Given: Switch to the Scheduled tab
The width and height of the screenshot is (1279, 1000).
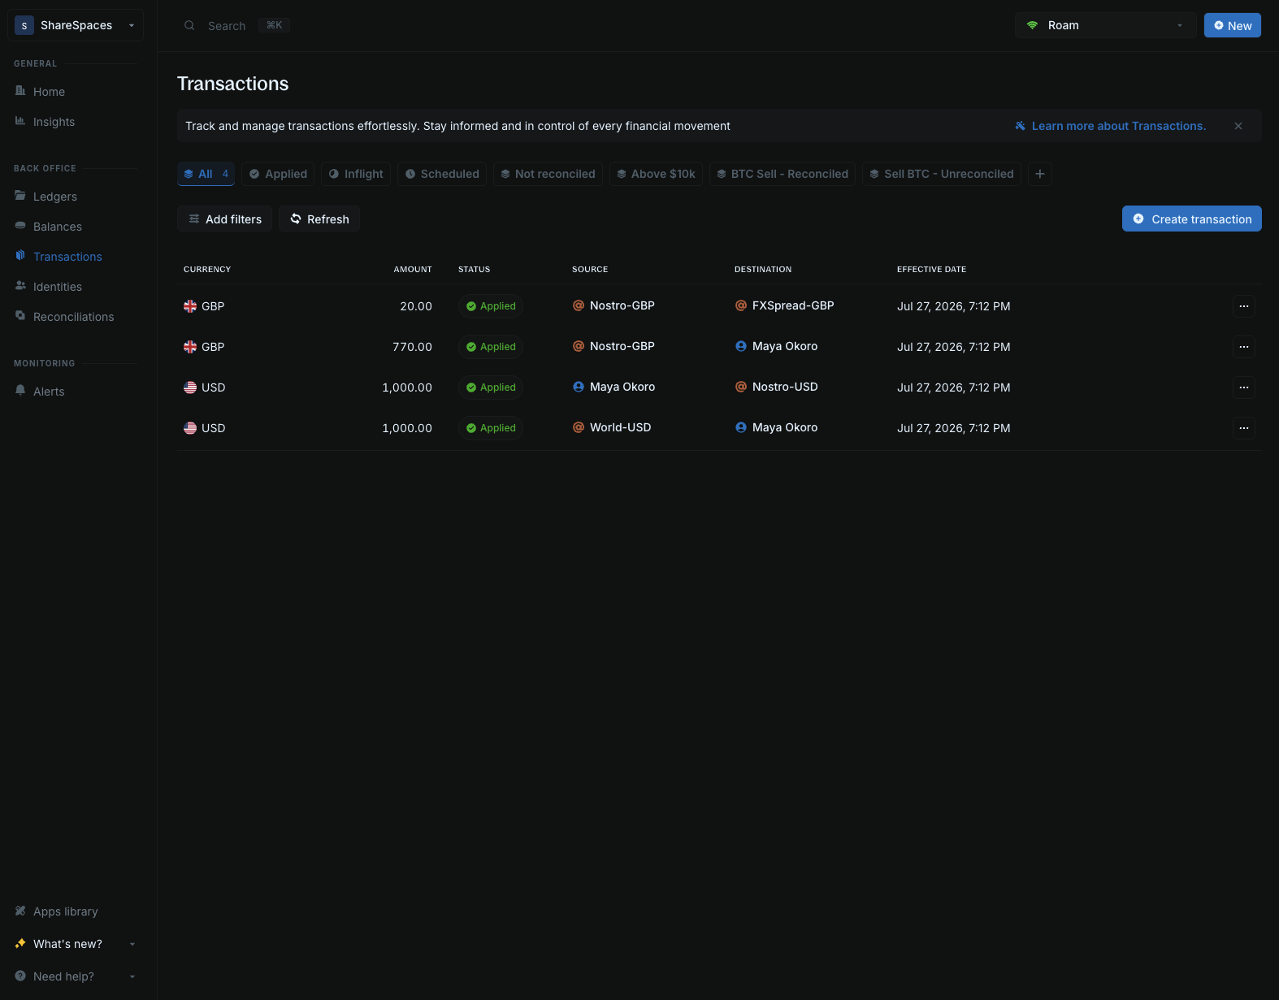Looking at the screenshot, I should click(x=442, y=174).
